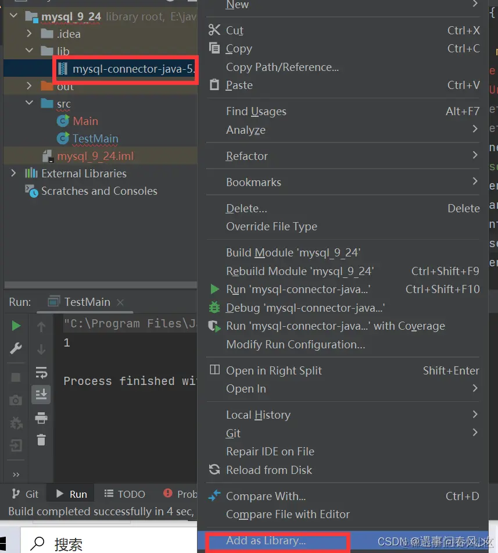Image resolution: width=498 pixels, height=553 pixels.
Task: Click the down arrow stack trace icon
Action: [x=41, y=349]
